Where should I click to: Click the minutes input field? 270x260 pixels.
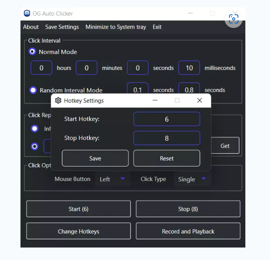point(86,68)
